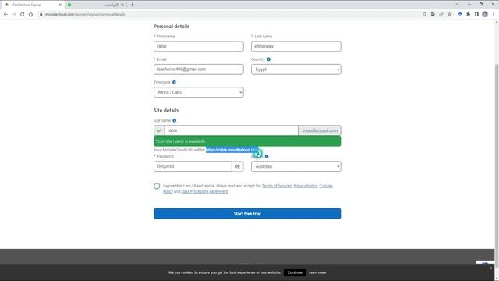Tick the agree to terms checkbox
Viewport: 499px width, 281px height.
[x=157, y=186]
